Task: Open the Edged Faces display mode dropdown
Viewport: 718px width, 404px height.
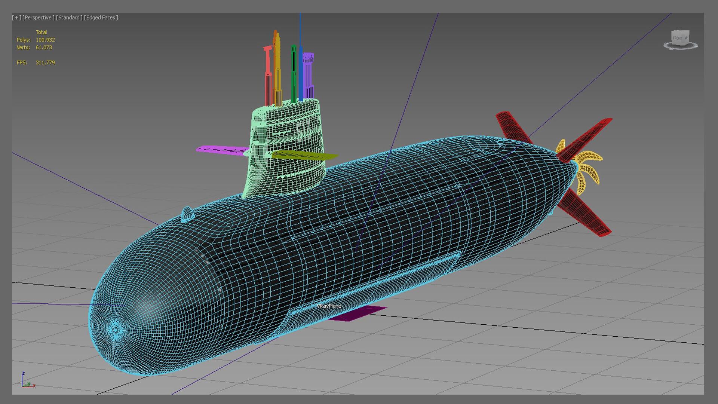Action: point(101,18)
